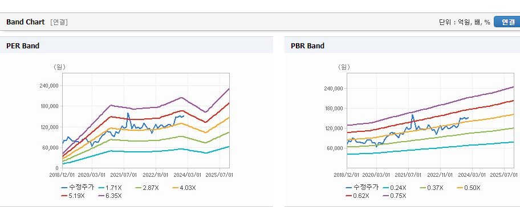Click the PBR Band 240,000 y-axis label
Image resolution: width=520 pixels, height=207 pixels.
coord(334,88)
